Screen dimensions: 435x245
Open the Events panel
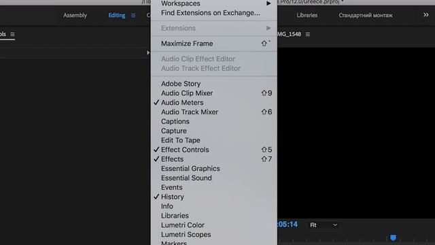tap(214, 188)
